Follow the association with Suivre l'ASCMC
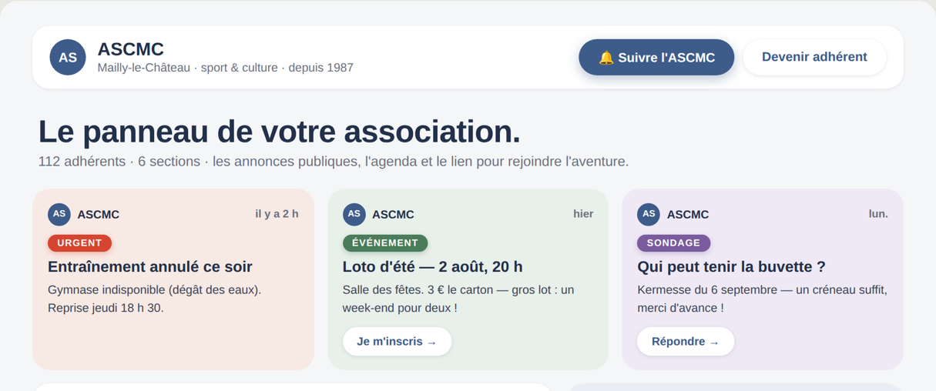 (656, 58)
